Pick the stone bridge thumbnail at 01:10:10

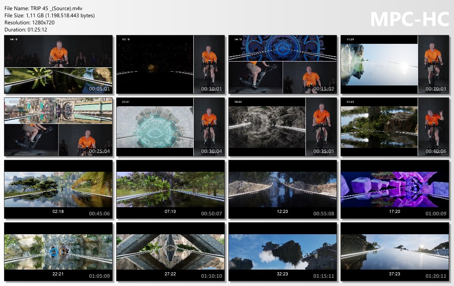[171, 252]
